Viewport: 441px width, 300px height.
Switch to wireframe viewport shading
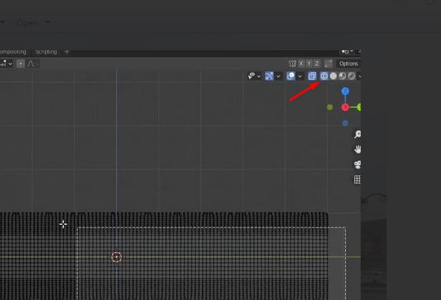324,76
